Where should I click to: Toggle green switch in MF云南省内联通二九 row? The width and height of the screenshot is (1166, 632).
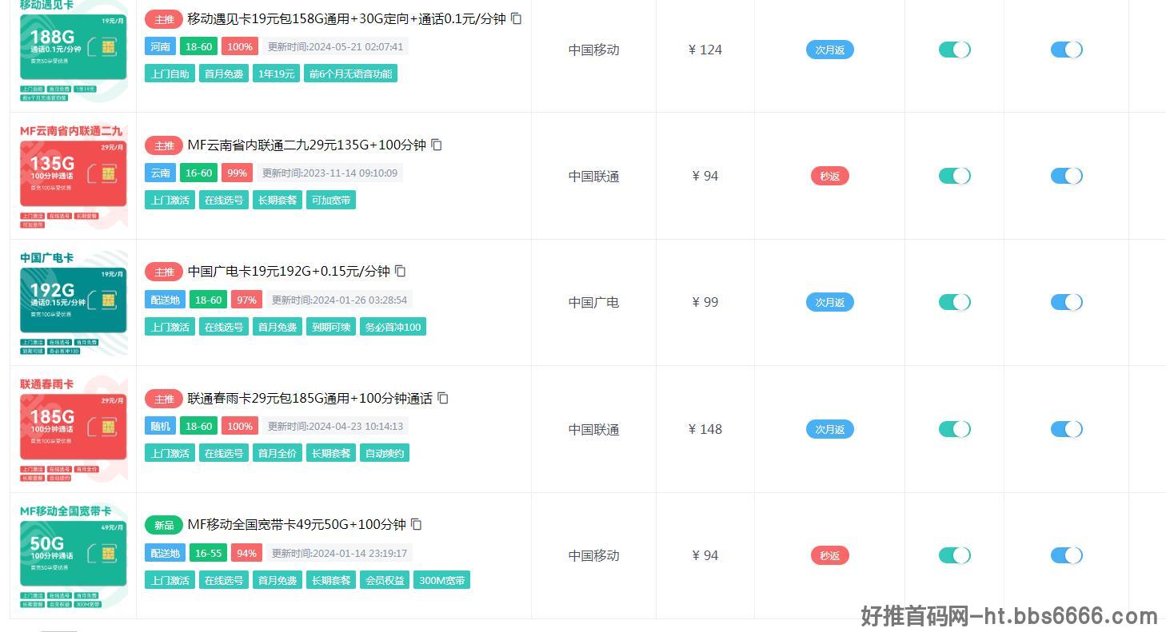click(x=954, y=176)
